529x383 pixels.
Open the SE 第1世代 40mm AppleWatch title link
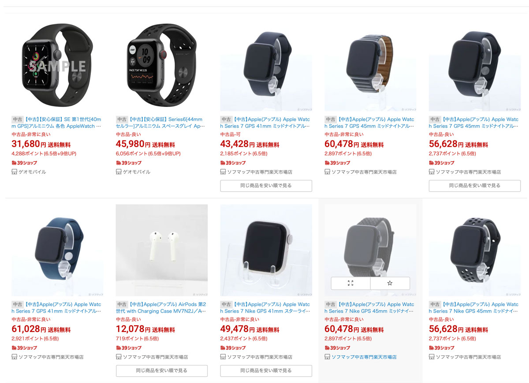56,123
